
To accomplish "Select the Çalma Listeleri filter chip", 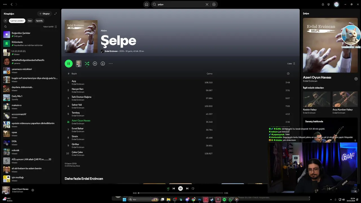I will click(17, 21).
